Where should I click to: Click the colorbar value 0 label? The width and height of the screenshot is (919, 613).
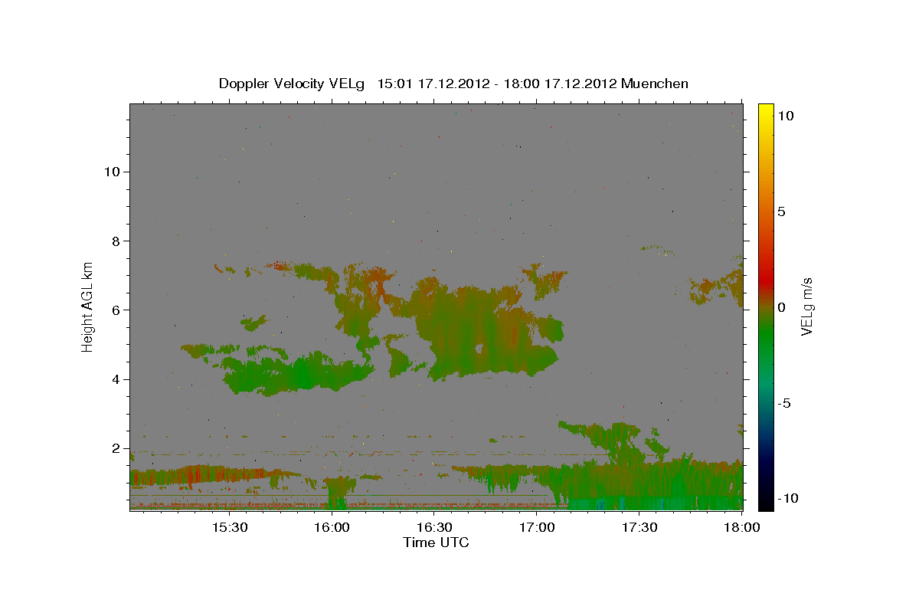tap(781, 307)
